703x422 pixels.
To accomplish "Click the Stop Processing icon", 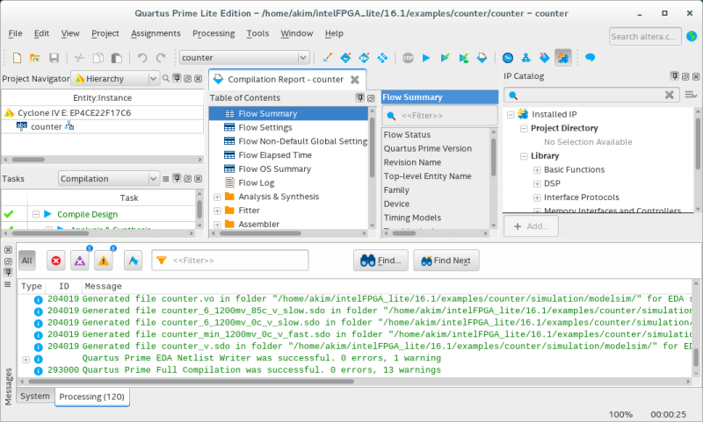I will point(408,58).
